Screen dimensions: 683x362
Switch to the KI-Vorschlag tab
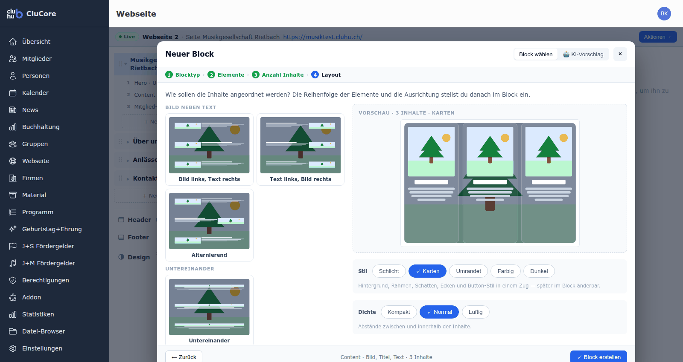pyautogui.click(x=583, y=55)
